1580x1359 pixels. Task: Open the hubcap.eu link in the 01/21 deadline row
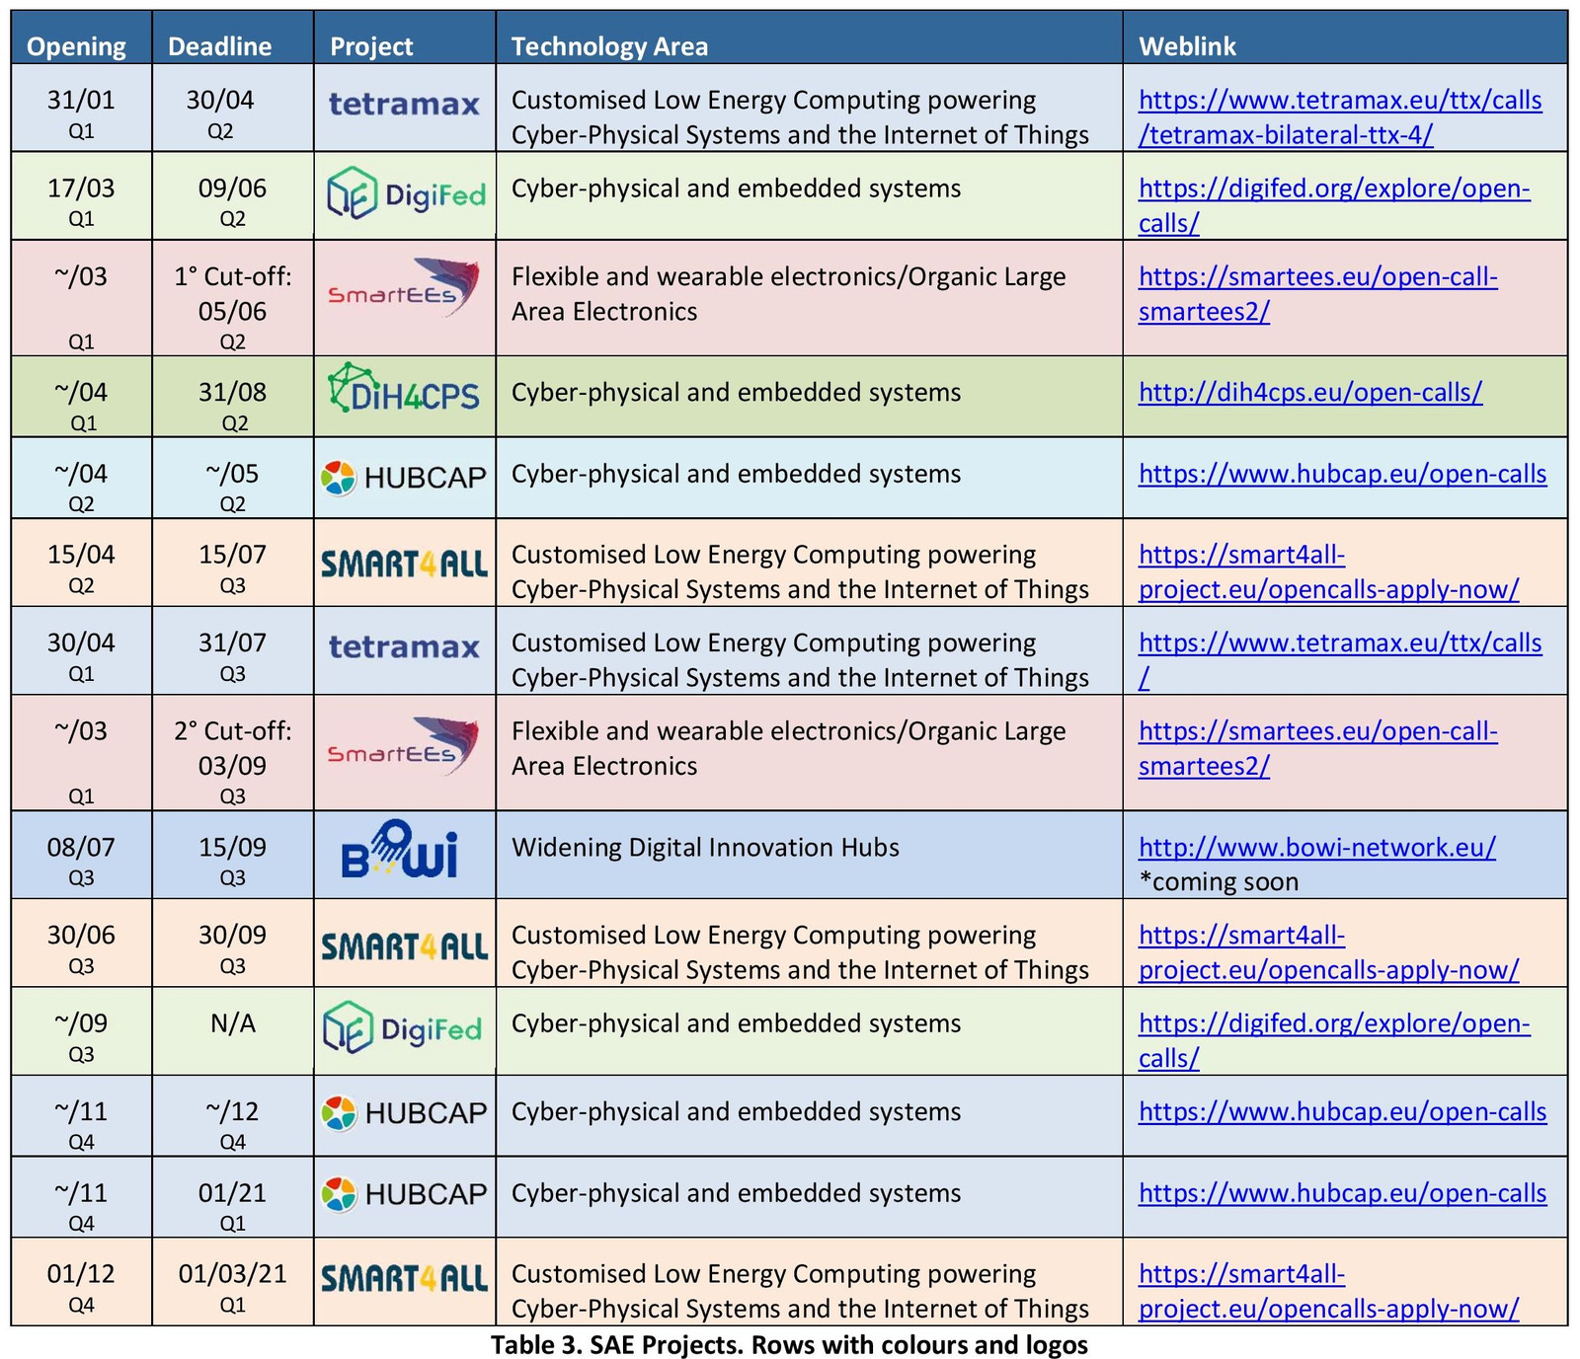pos(1343,1192)
